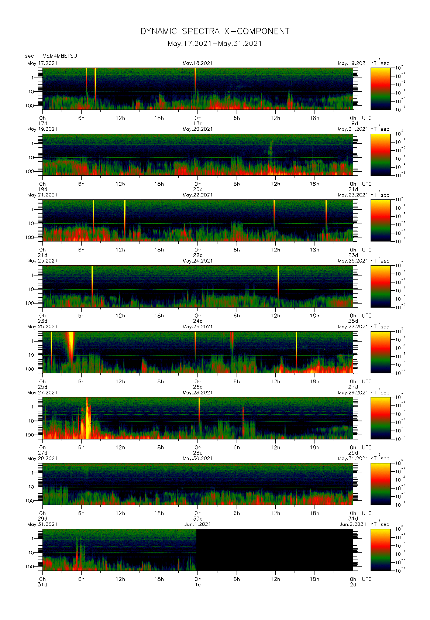Screen dimensions: 430x620
Task: Click the '18d' day axis label
Action: (x=198, y=123)
